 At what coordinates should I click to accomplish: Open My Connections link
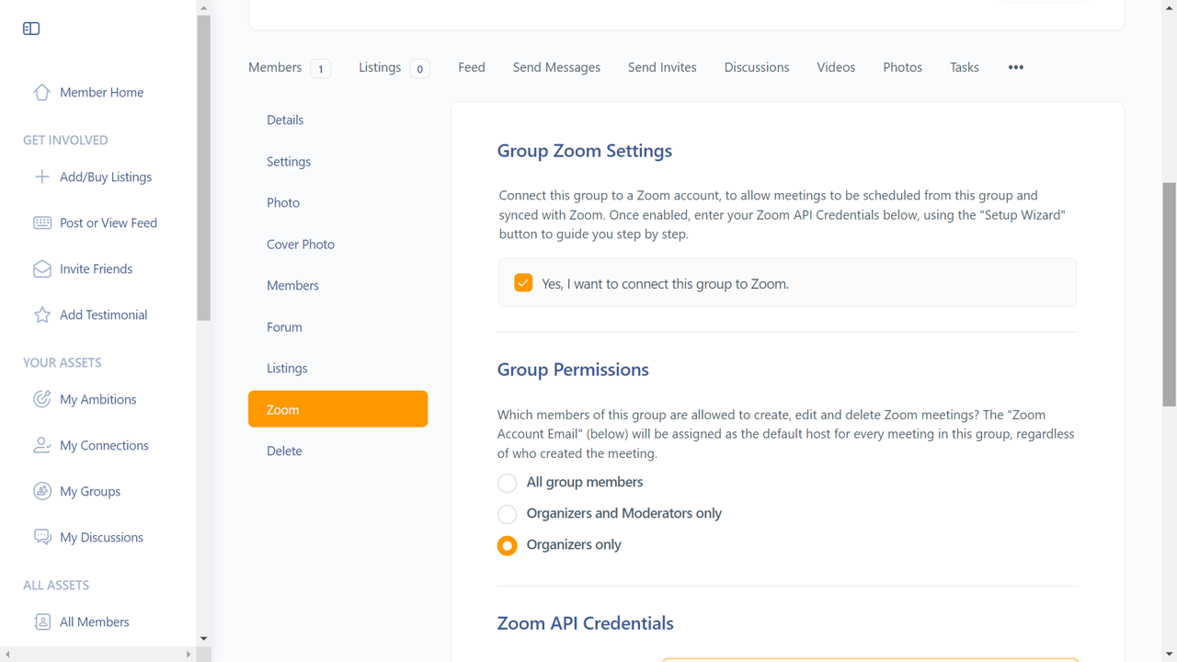click(104, 445)
